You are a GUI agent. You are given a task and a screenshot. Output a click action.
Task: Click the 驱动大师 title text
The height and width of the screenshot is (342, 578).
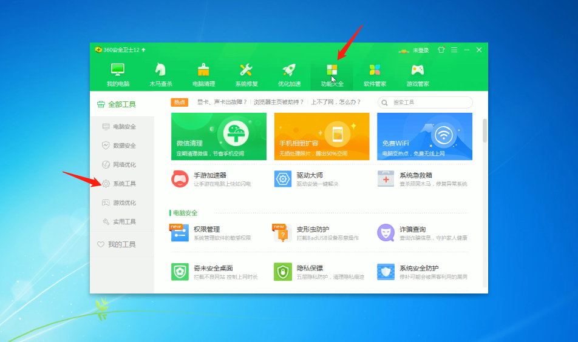[x=310, y=175]
